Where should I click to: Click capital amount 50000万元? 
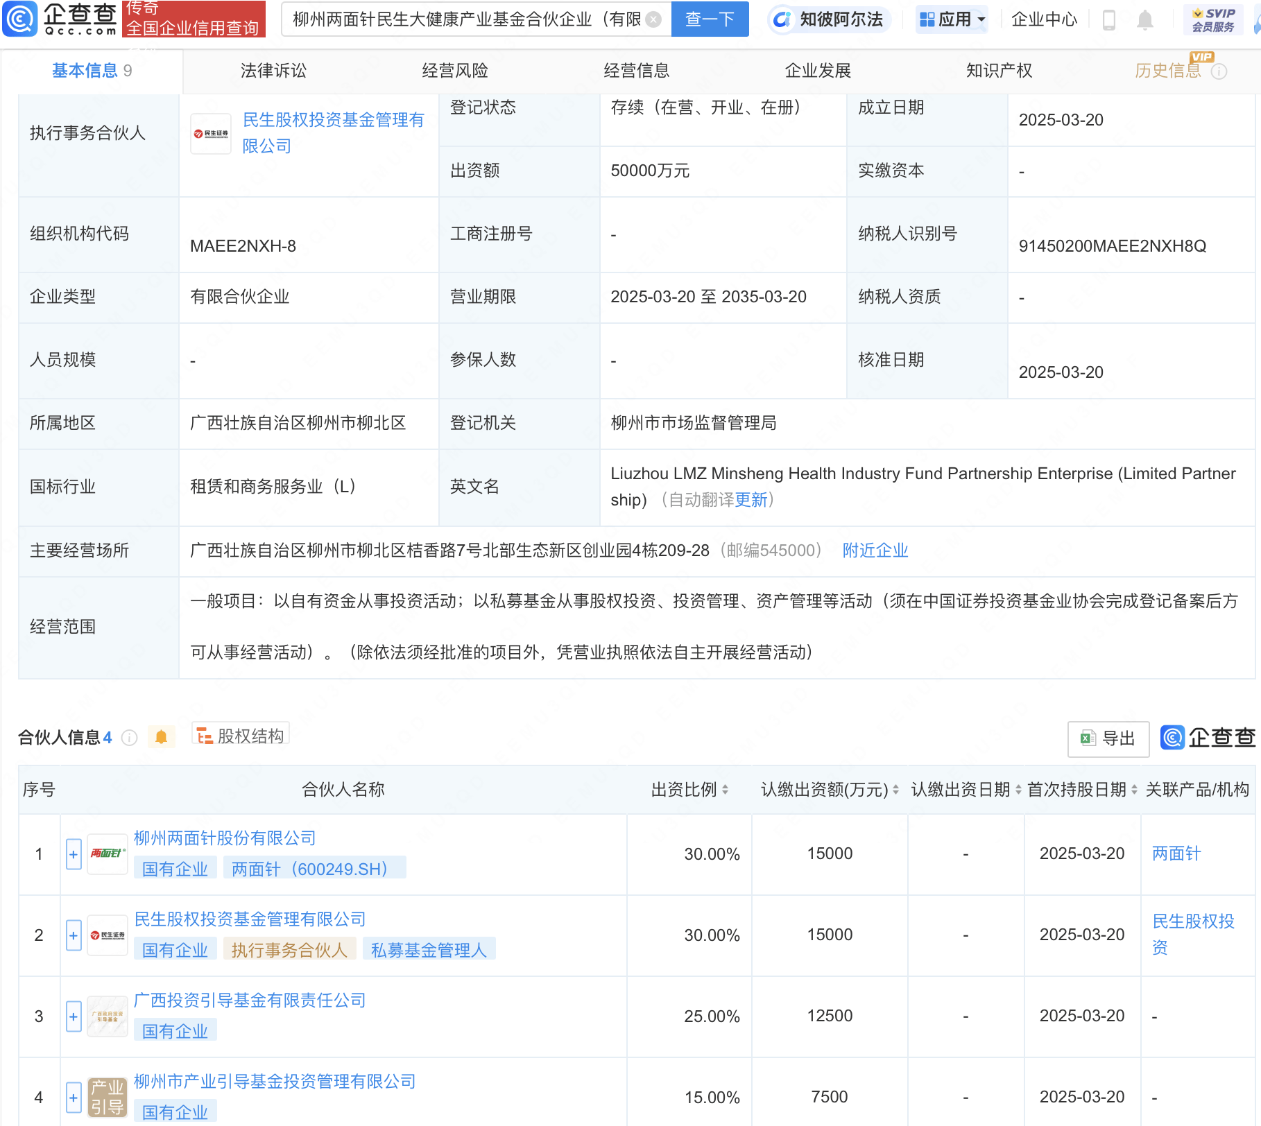[x=650, y=171]
